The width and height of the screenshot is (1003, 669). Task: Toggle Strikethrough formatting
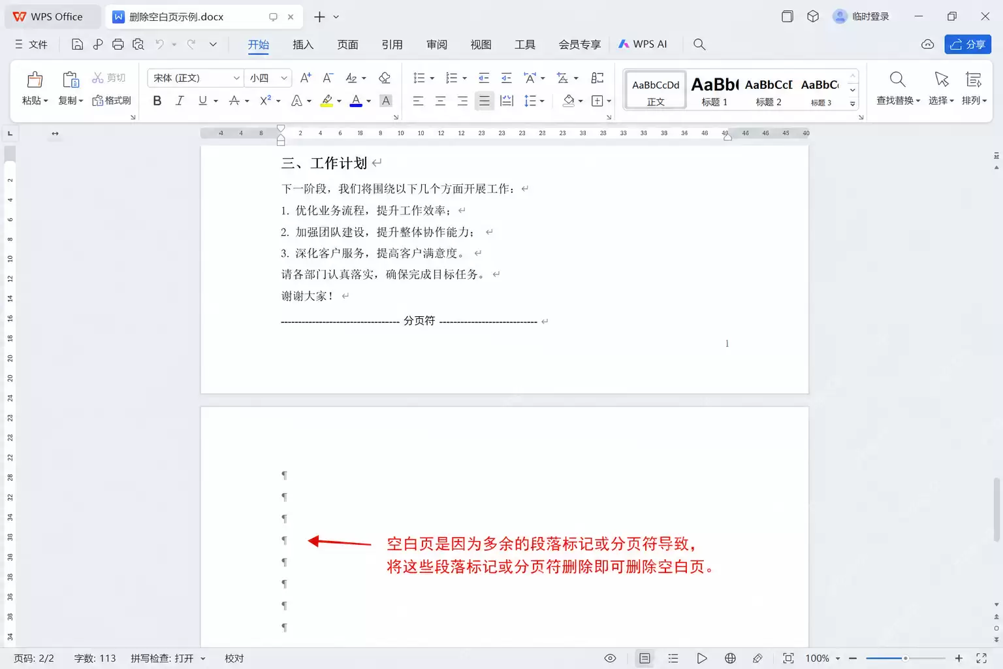[234, 101]
